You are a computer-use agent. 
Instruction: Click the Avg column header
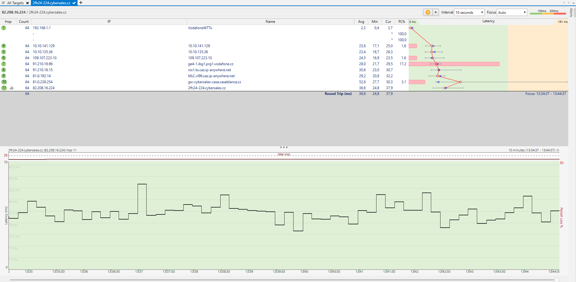[361, 22]
